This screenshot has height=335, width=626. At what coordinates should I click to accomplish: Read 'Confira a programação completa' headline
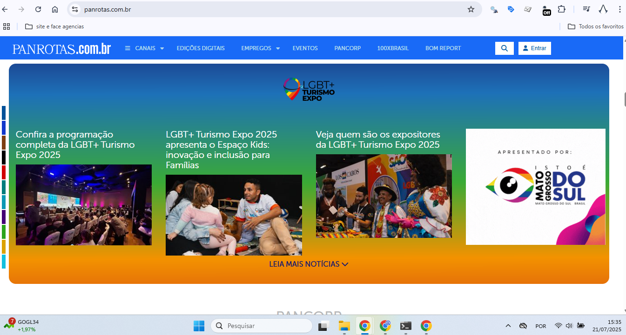(x=75, y=145)
